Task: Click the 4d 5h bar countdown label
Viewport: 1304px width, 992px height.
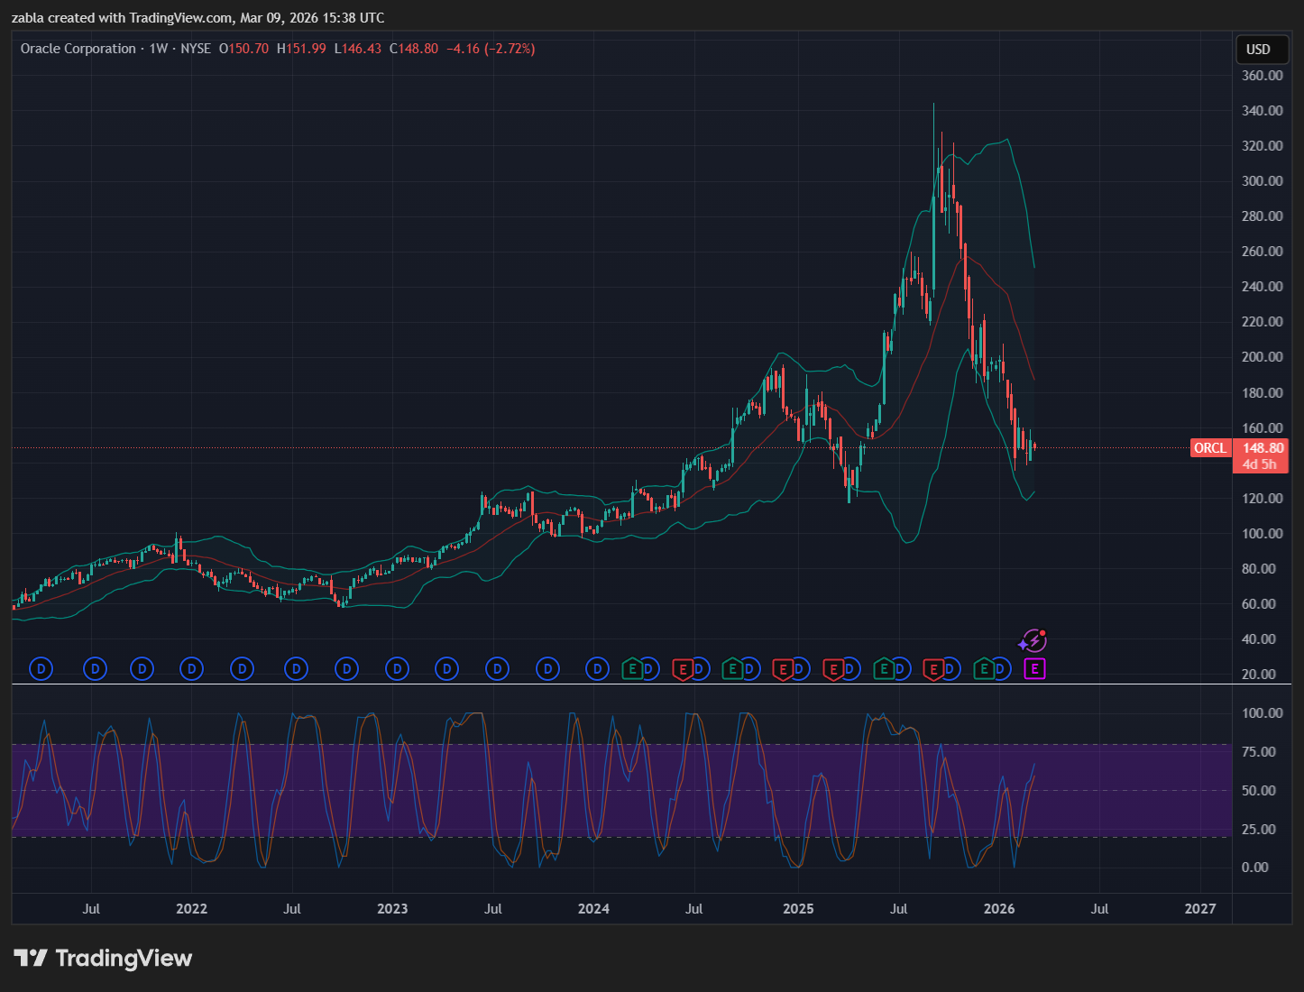Action: (1260, 464)
